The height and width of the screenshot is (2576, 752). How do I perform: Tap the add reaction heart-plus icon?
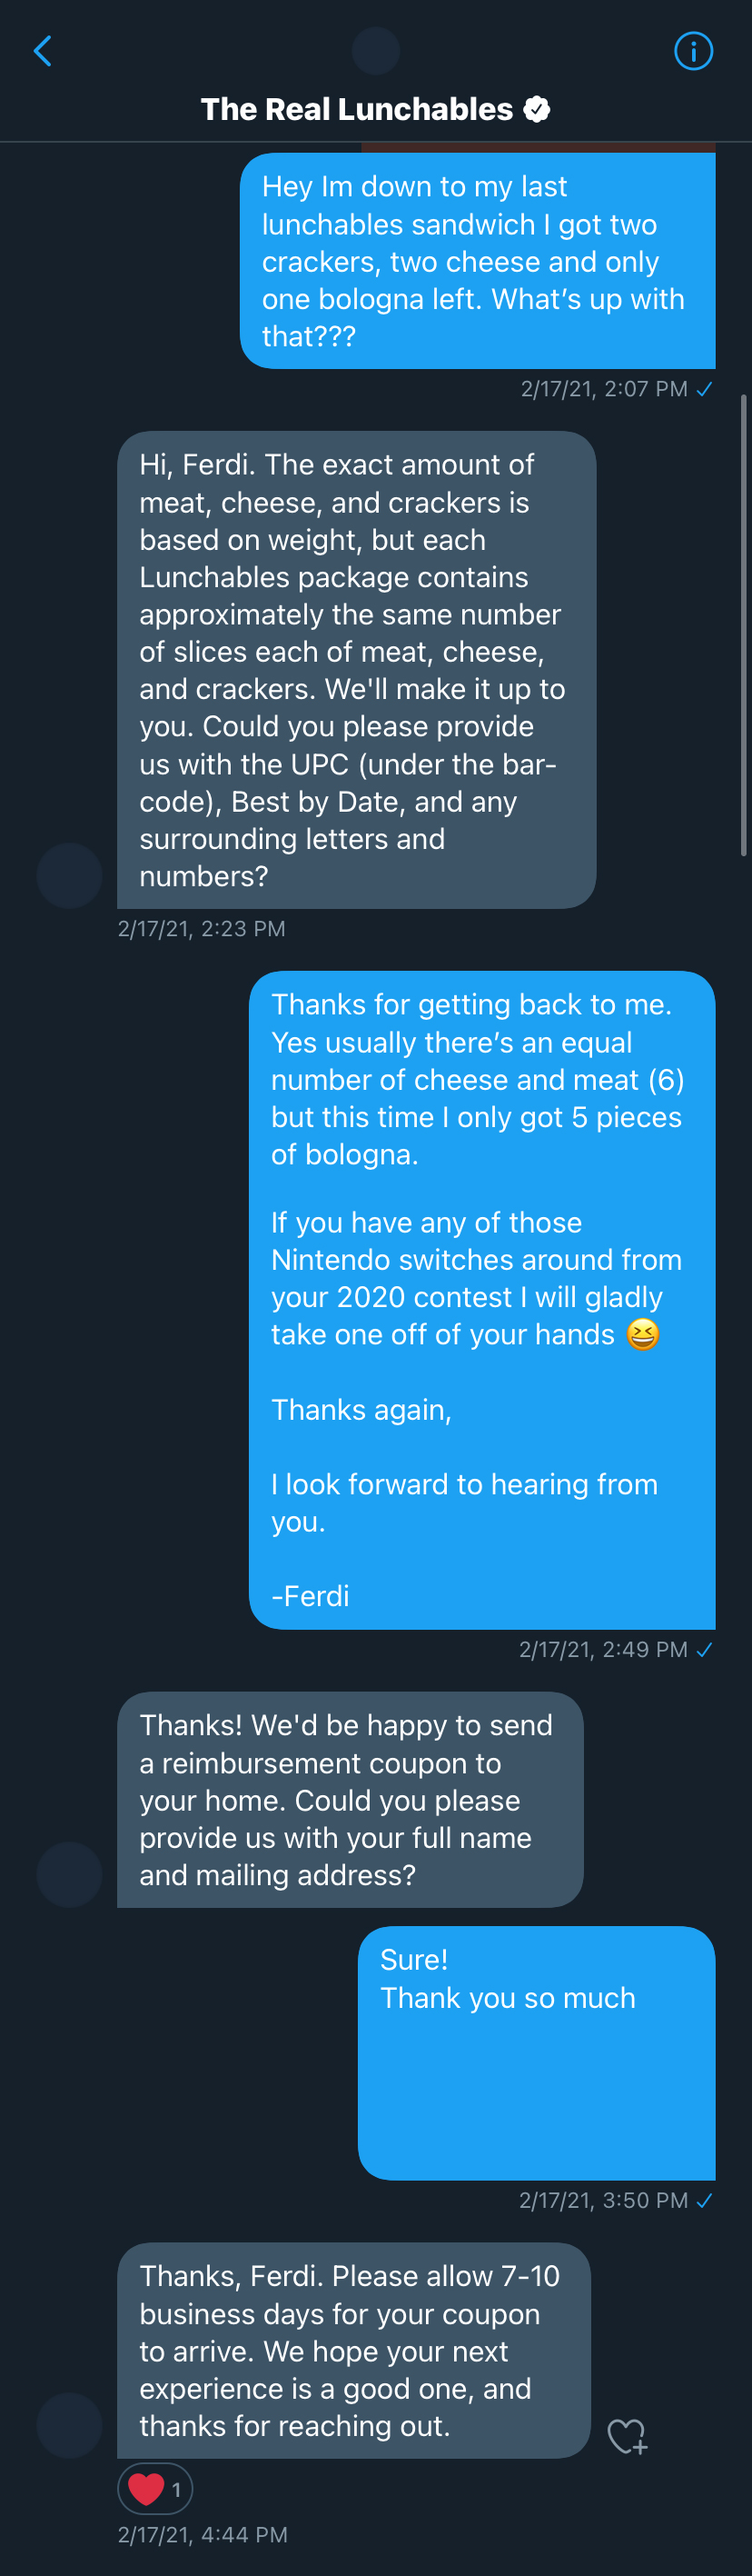[x=628, y=2435]
